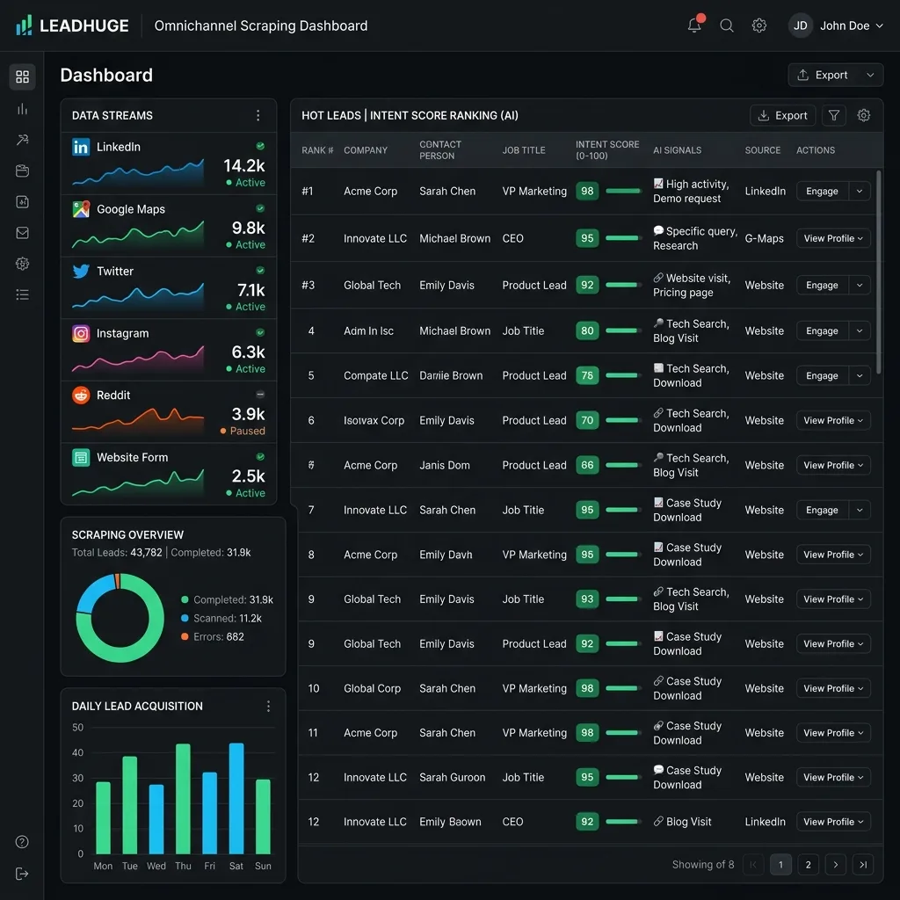Open the scraping tools sidebar icon
The width and height of the screenshot is (900, 900).
22,140
